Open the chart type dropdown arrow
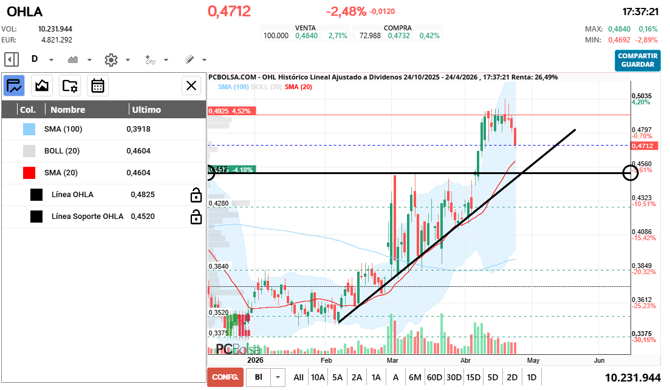 click(89, 59)
